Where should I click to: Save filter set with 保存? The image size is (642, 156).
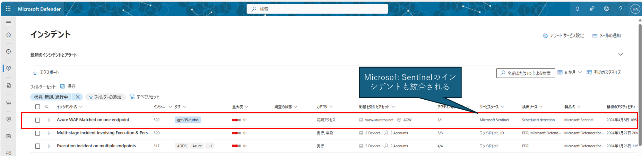[68, 86]
